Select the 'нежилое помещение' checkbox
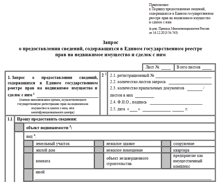The image size is (220, 182). 99,150
